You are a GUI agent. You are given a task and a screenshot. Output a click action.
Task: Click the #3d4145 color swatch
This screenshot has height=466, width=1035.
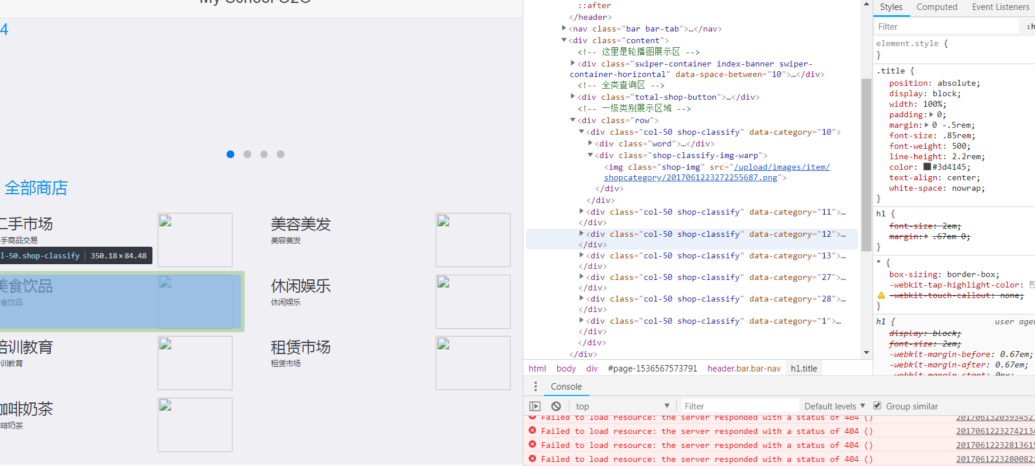(x=927, y=167)
